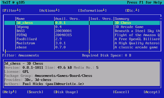Click version 0.8.1 cell of 3d_chess
Viewport: 164px width, 98px height.
coord(60,23)
